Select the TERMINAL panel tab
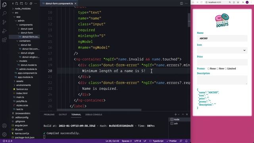The height and width of the screenshot is (143, 254). pos(76,115)
